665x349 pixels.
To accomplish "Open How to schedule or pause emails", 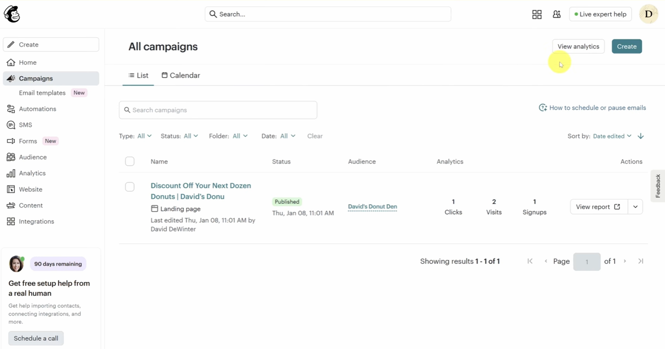I will [x=592, y=108].
